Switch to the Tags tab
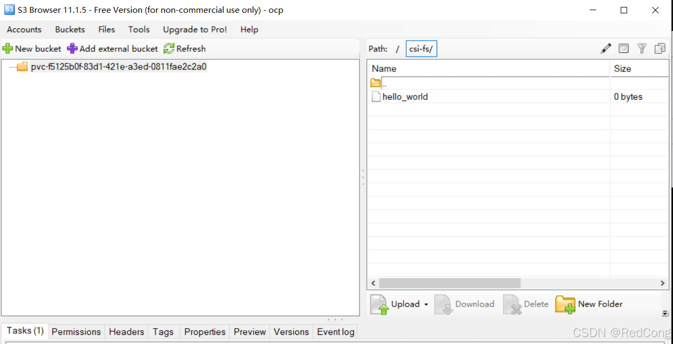This screenshot has width=673, height=344. 163,332
